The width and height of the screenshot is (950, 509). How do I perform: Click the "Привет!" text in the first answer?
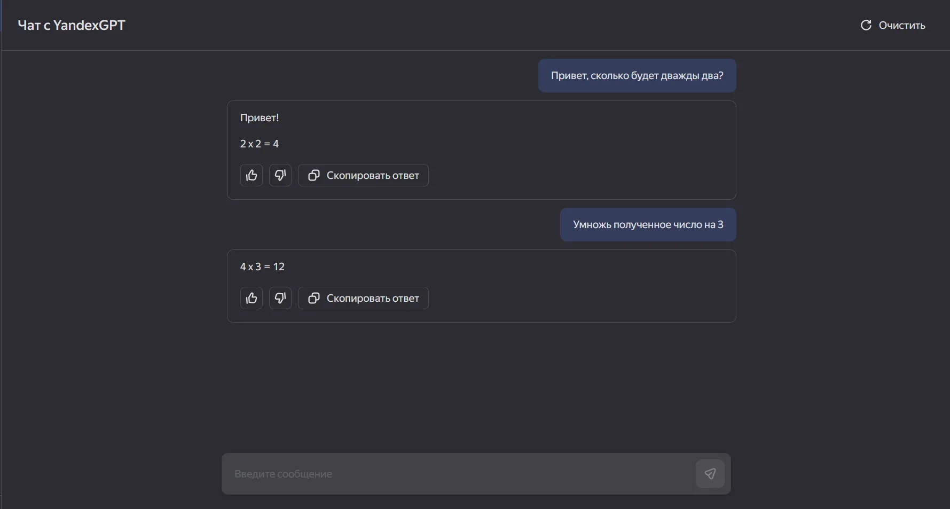(x=260, y=118)
